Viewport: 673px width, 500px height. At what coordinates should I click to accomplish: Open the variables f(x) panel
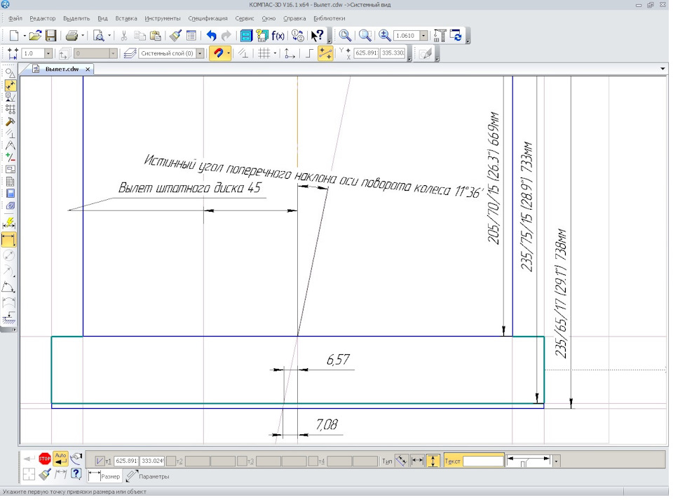click(x=278, y=36)
